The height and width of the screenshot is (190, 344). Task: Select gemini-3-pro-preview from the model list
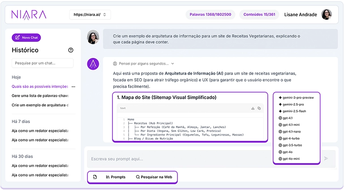(x=299, y=97)
